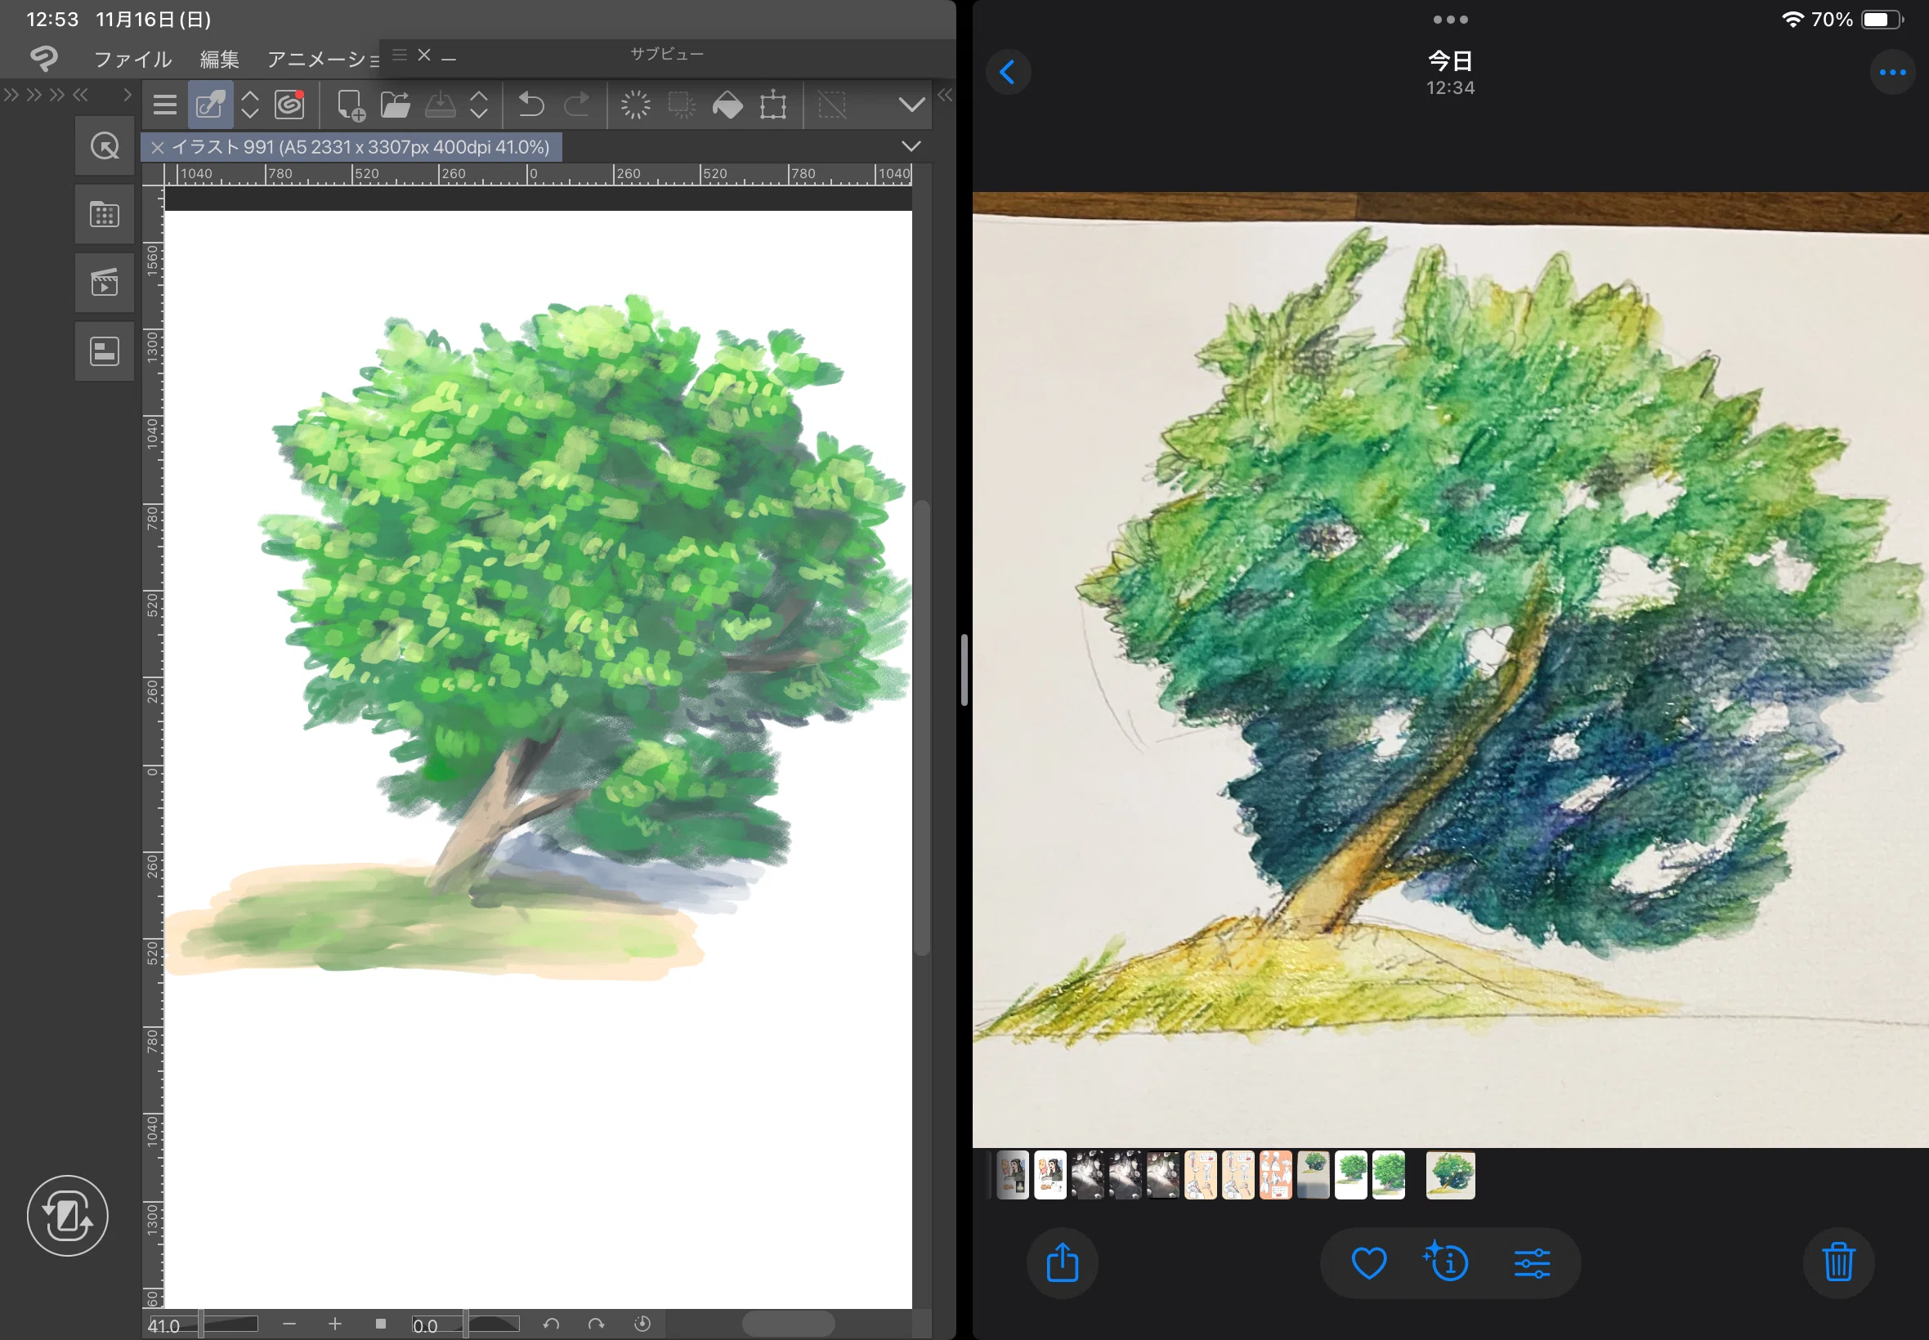Toggle the canvas rotate/flip round button
The height and width of the screenshot is (1340, 1929).
[x=67, y=1216]
